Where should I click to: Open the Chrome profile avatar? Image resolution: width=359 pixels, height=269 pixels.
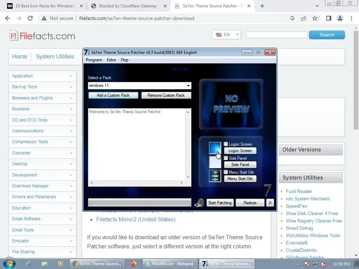click(x=340, y=18)
